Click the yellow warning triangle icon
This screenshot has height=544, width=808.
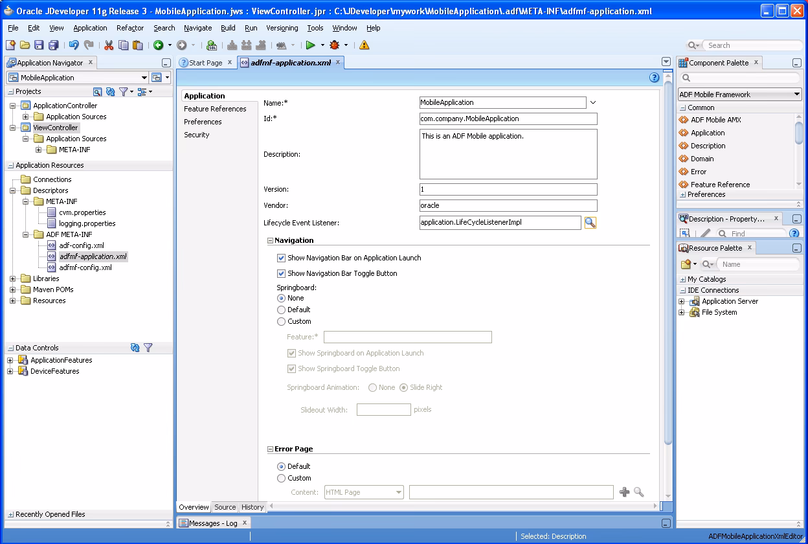click(x=365, y=45)
